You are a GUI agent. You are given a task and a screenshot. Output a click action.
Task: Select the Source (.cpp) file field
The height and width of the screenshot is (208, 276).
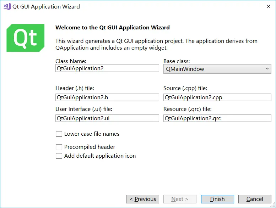pyautogui.click(x=217, y=97)
